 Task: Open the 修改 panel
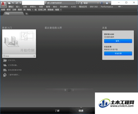(x=9, y=10)
